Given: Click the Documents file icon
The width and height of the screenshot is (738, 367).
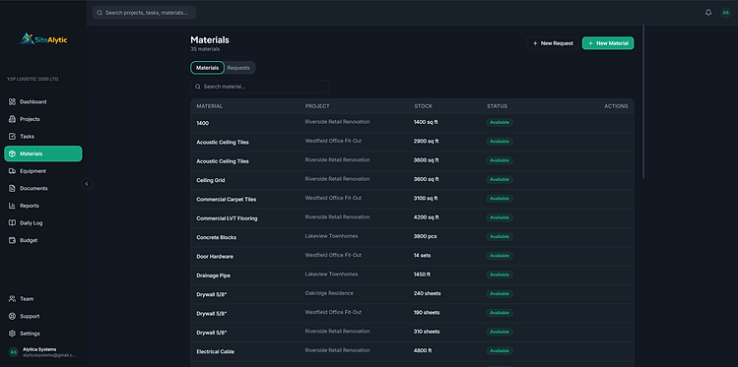Looking at the screenshot, I should [12, 189].
